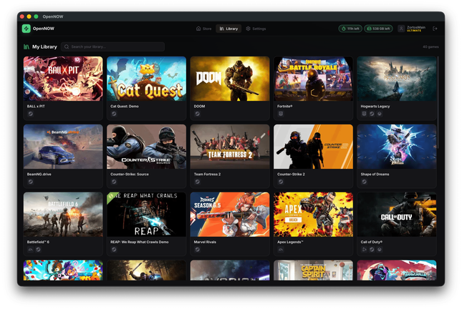Open the Brawlhalla cover art
This screenshot has height=309, width=462.
[397, 270]
